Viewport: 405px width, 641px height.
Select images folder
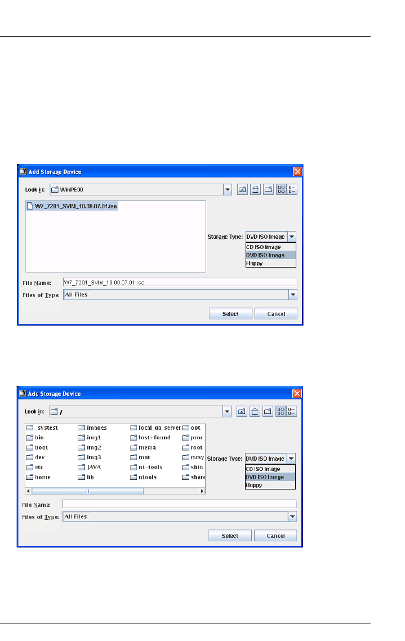(92, 428)
